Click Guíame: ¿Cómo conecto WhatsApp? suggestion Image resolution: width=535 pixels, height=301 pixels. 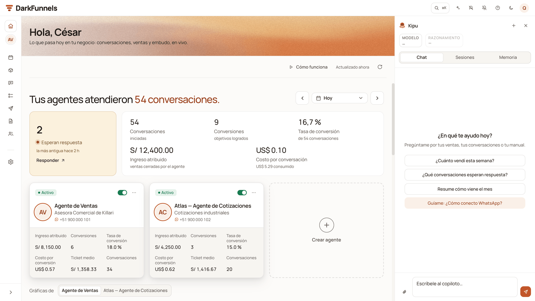[x=465, y=203]
